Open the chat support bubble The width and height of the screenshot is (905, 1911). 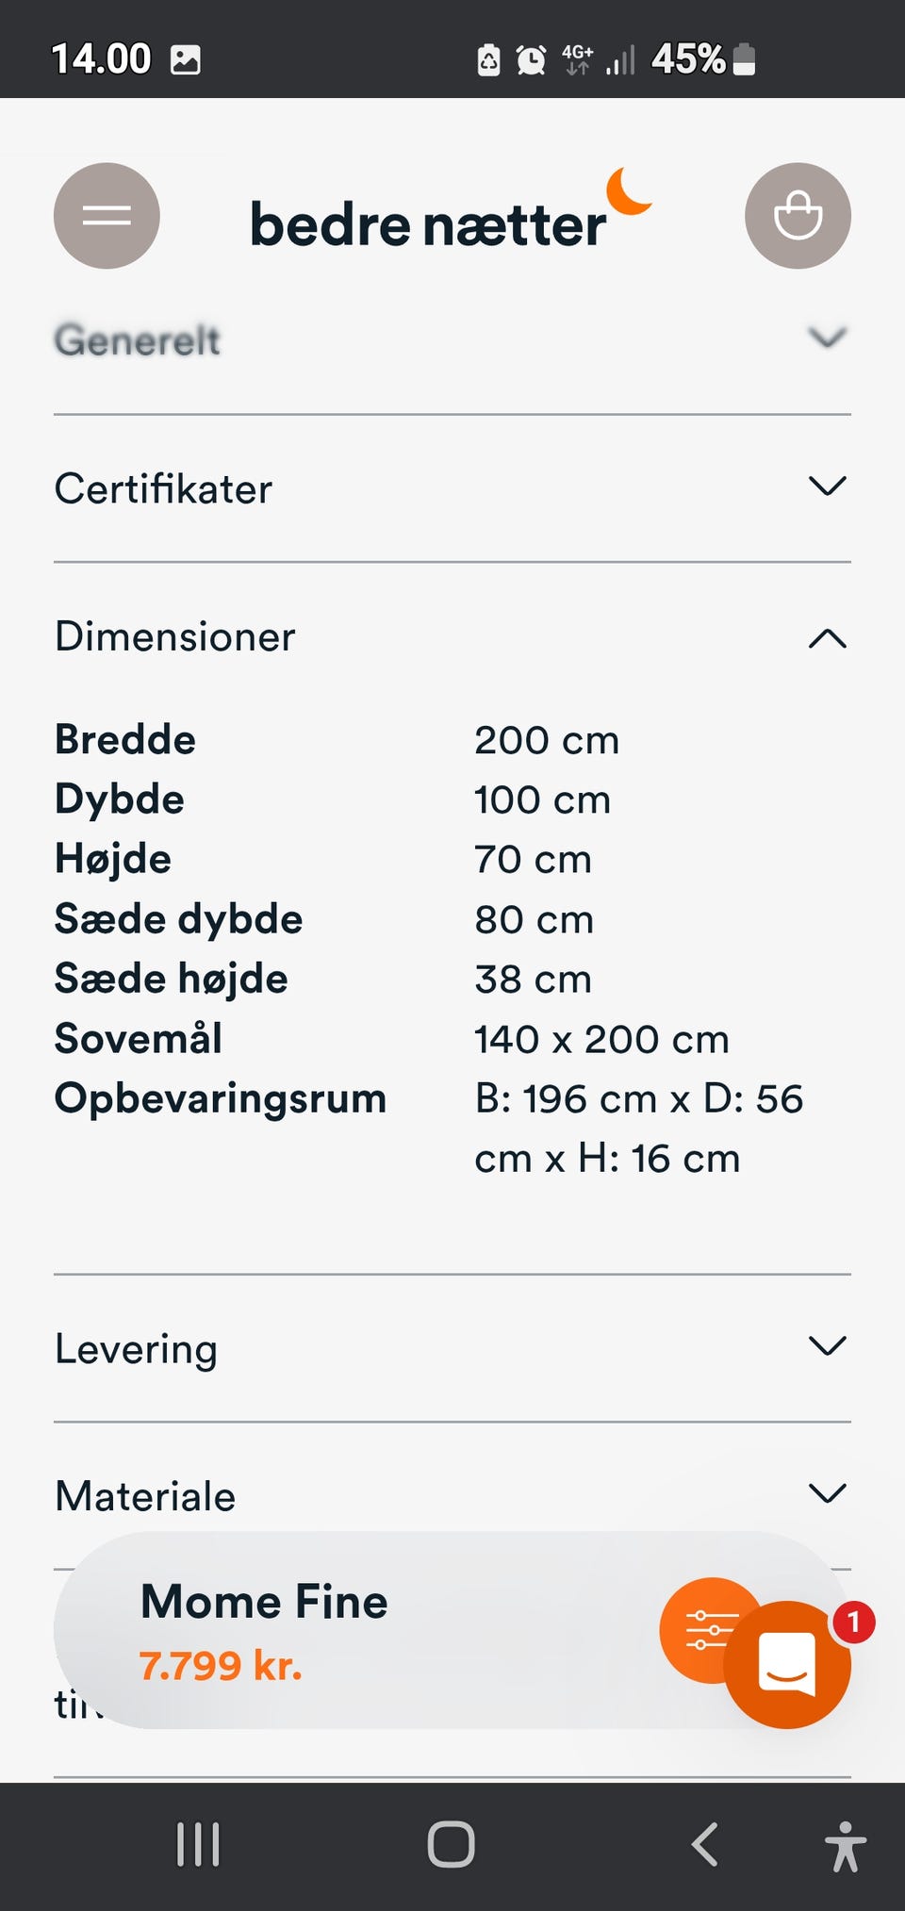[x=788, y=1665]
